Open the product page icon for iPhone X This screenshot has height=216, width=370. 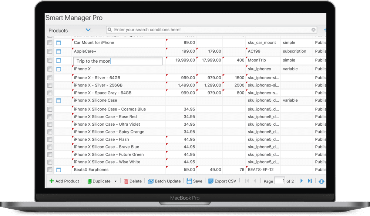[58, 69]
